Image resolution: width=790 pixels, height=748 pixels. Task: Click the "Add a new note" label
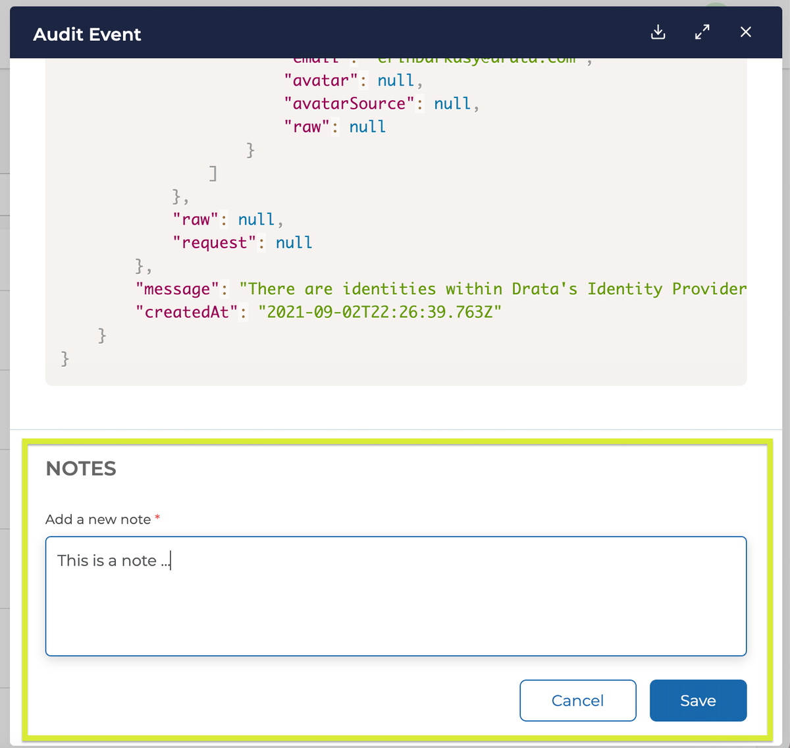[x=98, y=520]
